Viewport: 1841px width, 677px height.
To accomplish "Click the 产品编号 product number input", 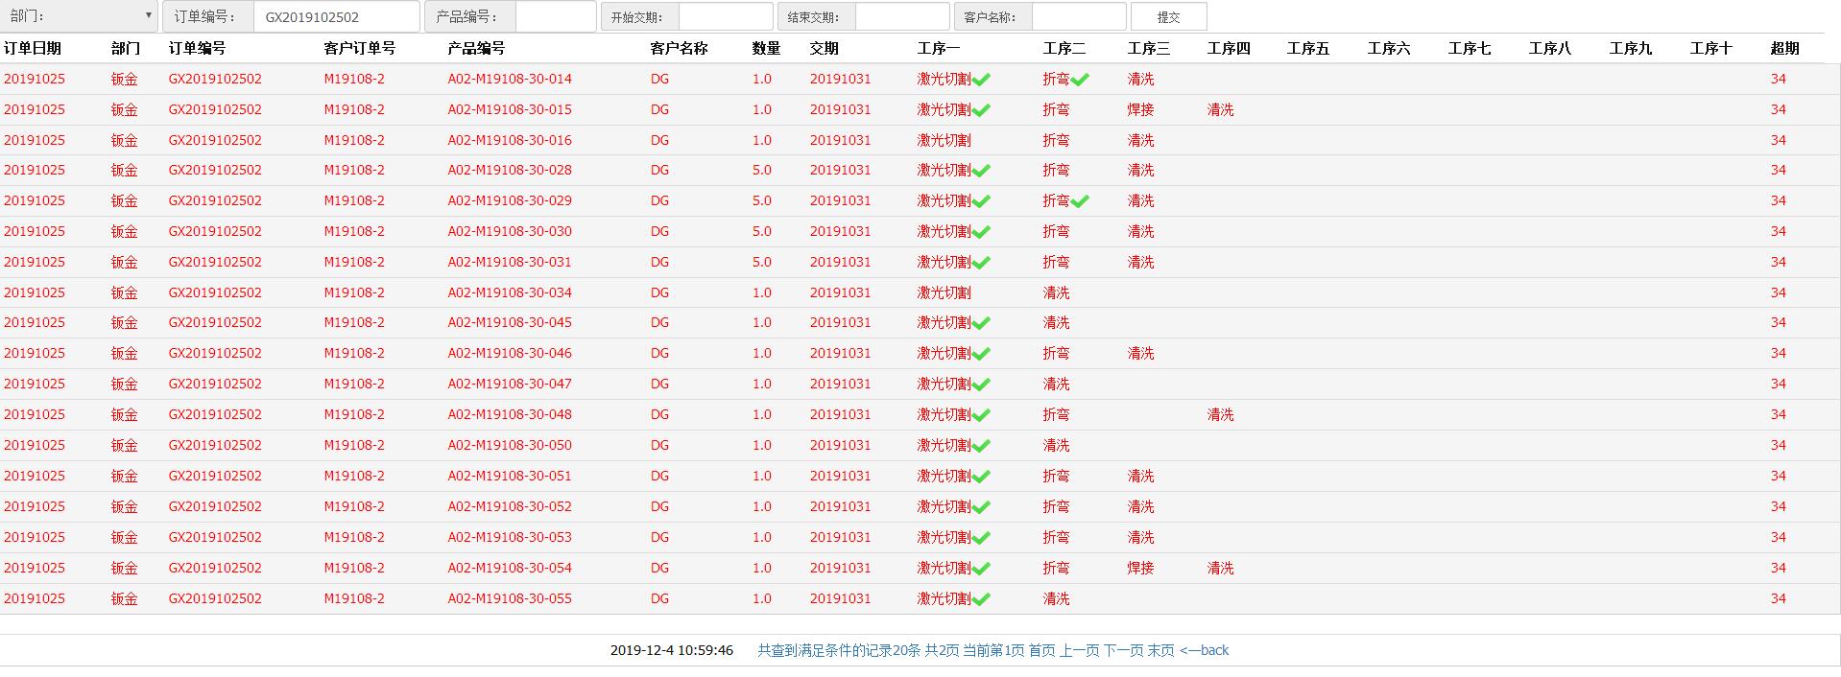I will [x=555, y=17].
